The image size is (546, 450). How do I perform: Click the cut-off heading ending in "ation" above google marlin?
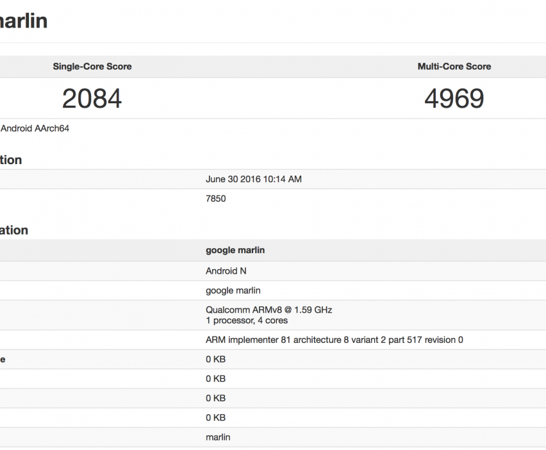[14, 231]
